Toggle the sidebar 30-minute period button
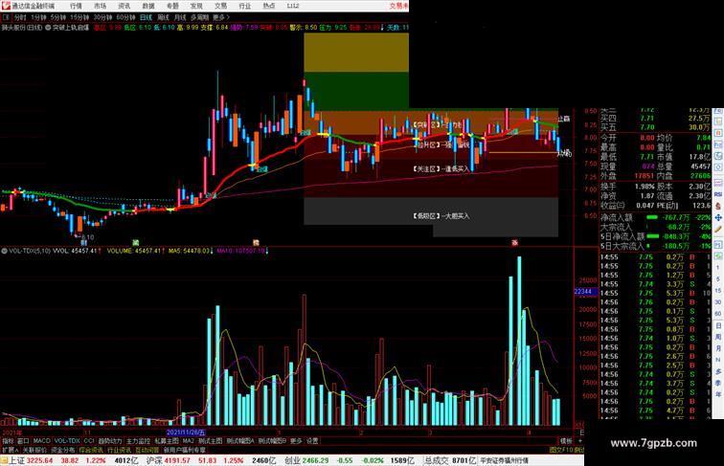Viewport: 724px width, 466px height. pos(718,301)
